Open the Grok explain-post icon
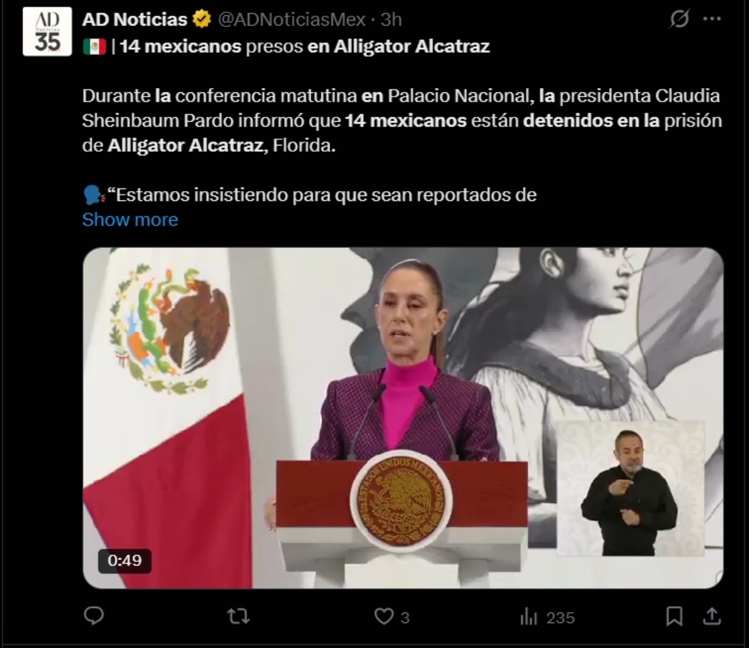 [679, 19]
